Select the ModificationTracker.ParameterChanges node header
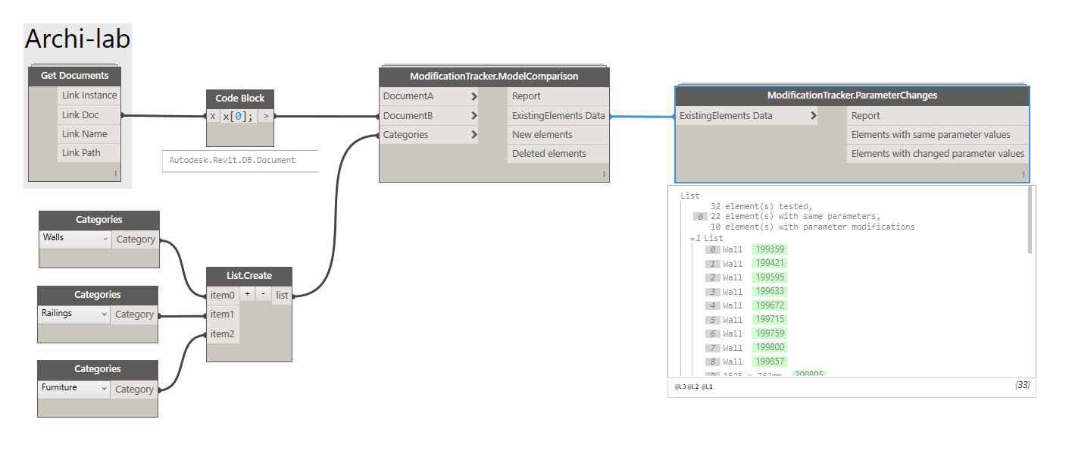This screenshot has height=457, width=1072. 852,95
